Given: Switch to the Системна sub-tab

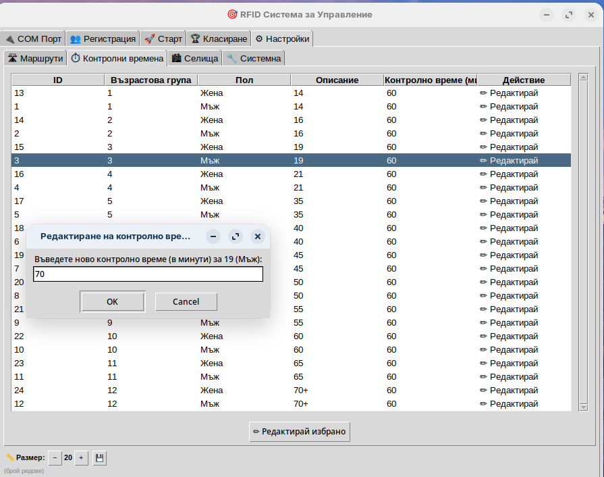Looking at the screenshot, I should tap(254, 58).
